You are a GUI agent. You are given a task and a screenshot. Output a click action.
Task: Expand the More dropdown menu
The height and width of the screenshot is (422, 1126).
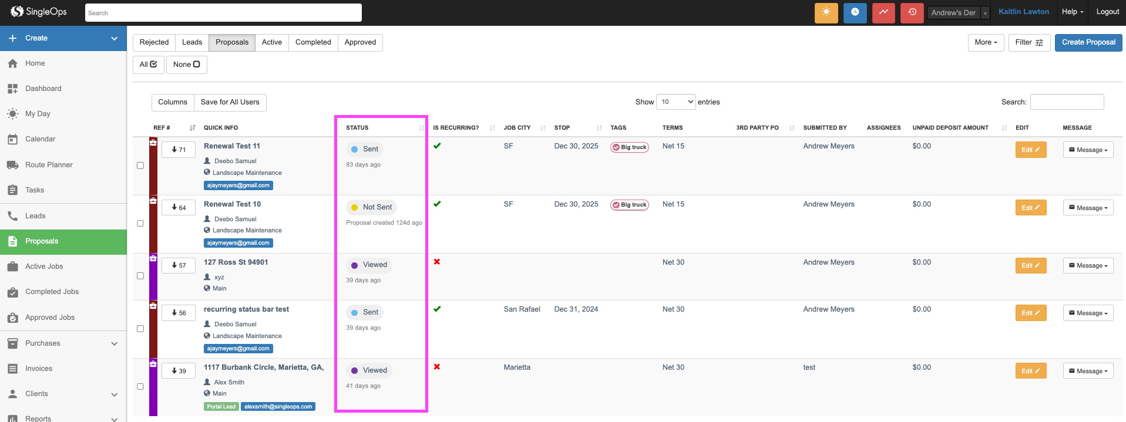[986, 42]
